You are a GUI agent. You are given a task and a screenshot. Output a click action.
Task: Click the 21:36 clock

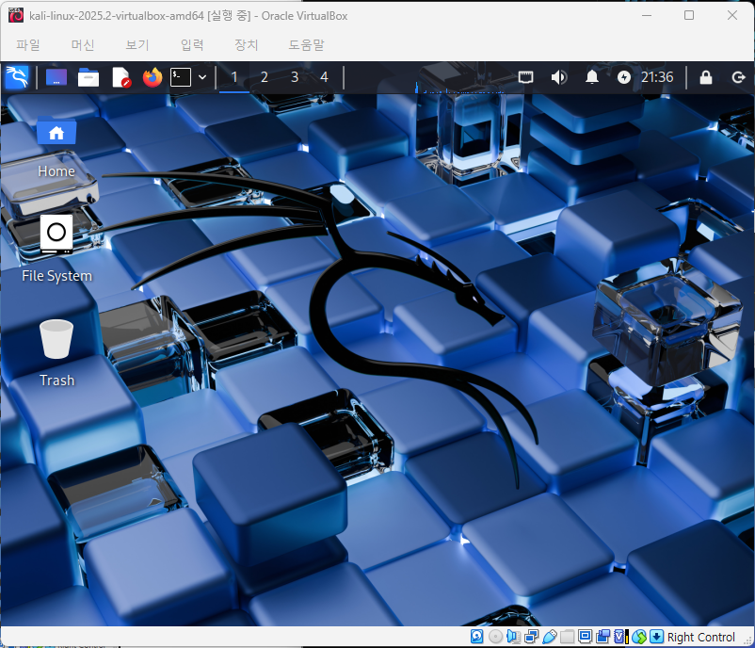pyautogui.click(x=657, y=77)
